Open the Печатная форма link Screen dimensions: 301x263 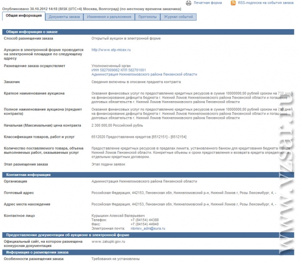[208, 3]
